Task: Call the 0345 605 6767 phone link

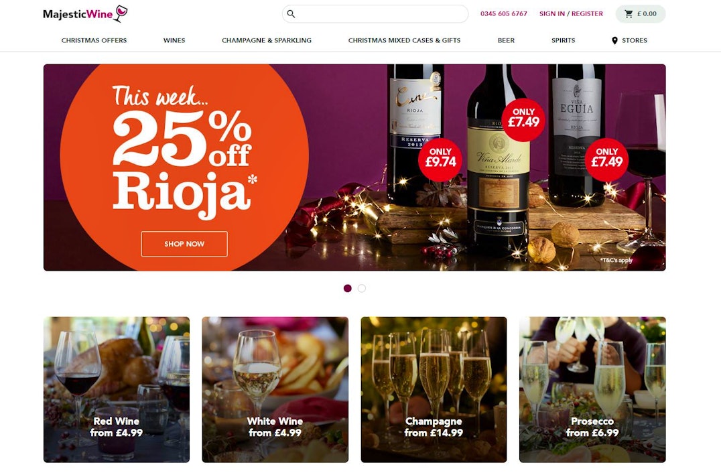Action: coord(503,14)
